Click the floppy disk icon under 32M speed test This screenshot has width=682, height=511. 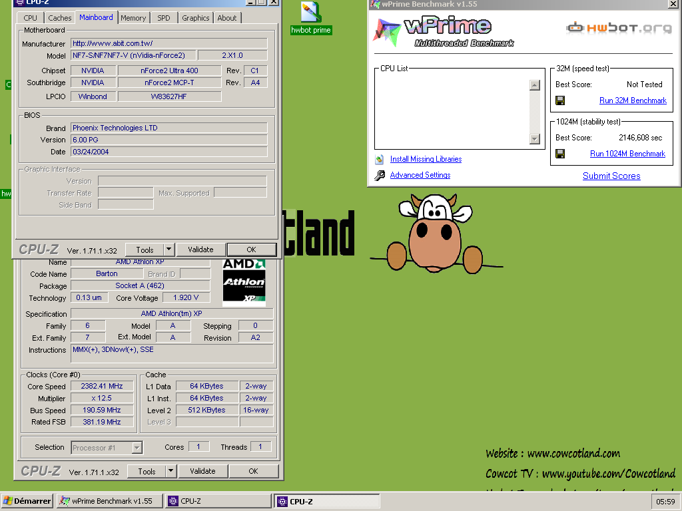[x=560, y=101]
